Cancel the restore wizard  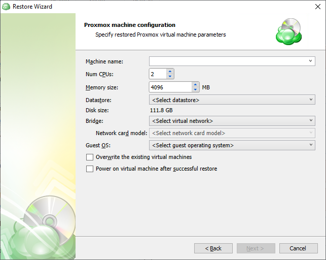coord(298,248)
